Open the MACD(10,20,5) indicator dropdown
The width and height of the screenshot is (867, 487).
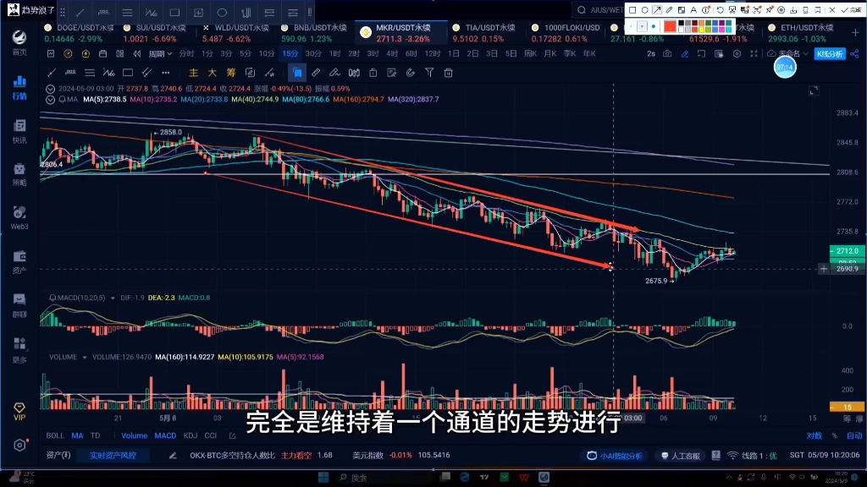pyautogui.click(x=113, y=298)
